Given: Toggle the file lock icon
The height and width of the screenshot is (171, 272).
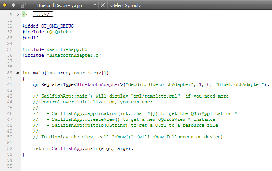Looking at the screenshot, I should (x=23, y=5).
